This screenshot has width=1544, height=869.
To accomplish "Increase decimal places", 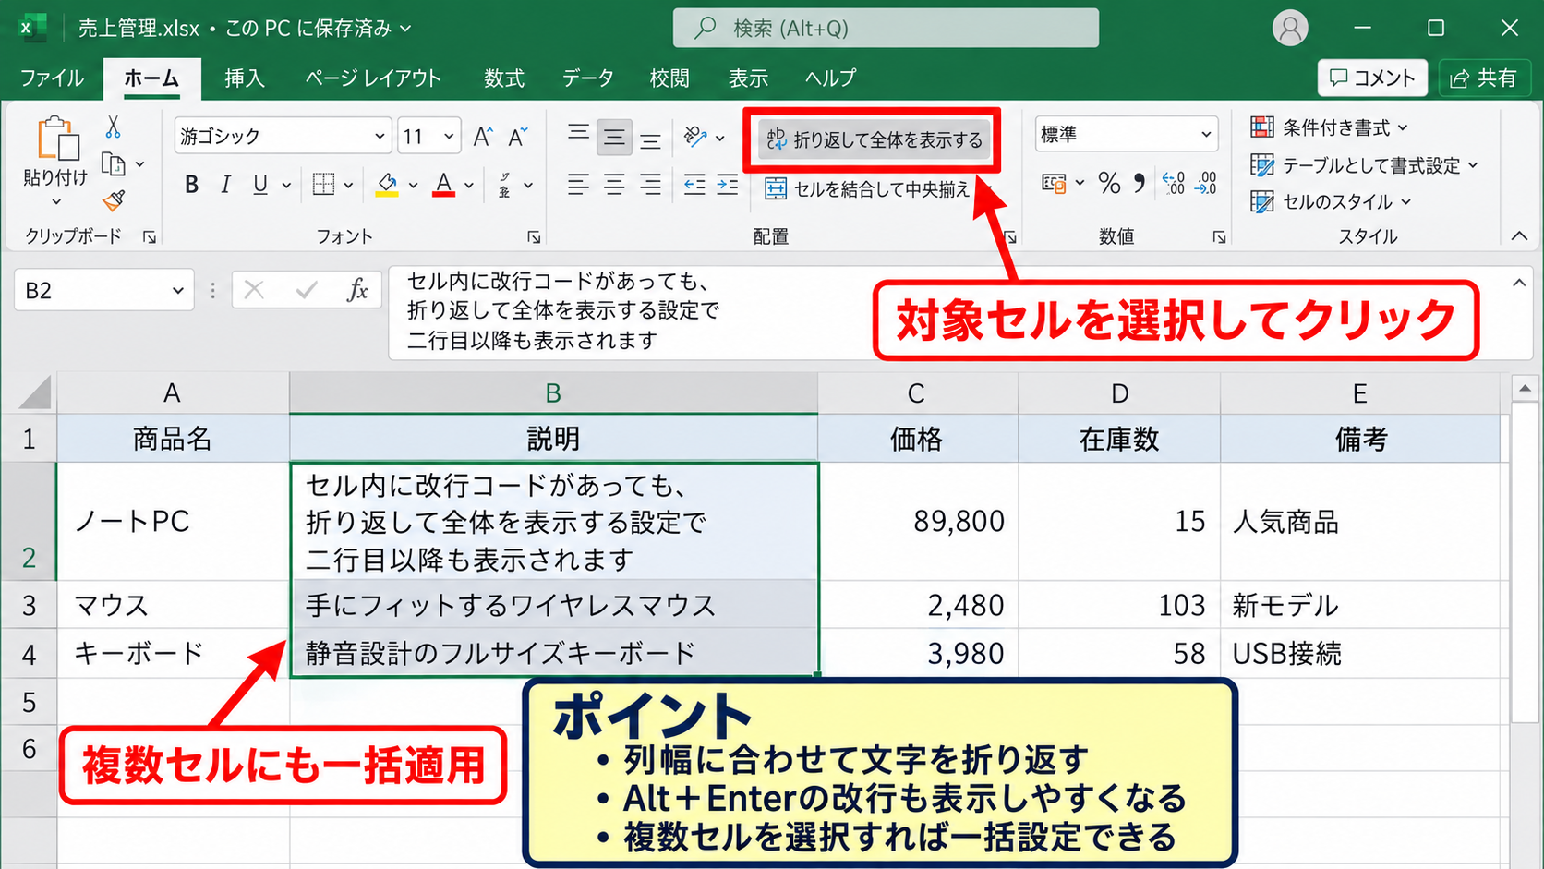I will pos(1174,183).
